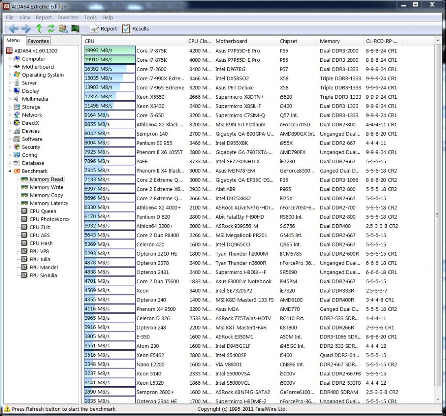Expand the Motherboard branch arrow
Screen dimensions: 446x416
10,67
